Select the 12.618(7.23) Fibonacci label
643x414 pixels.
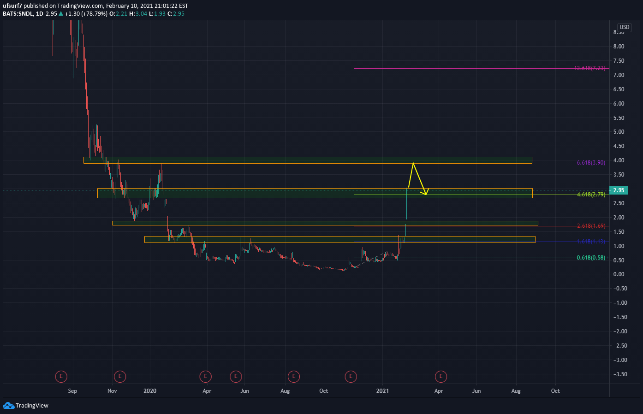click(x=589, y=68)
